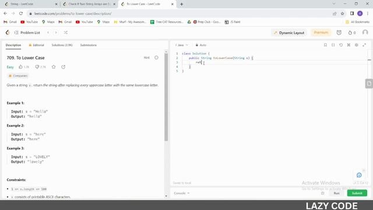This screenshot has width=373, height=210.
Task: Expand the Console panel
Action: coord(182,193)
